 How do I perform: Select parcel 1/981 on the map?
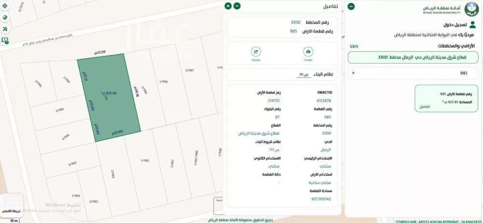[x=172, y=163]
